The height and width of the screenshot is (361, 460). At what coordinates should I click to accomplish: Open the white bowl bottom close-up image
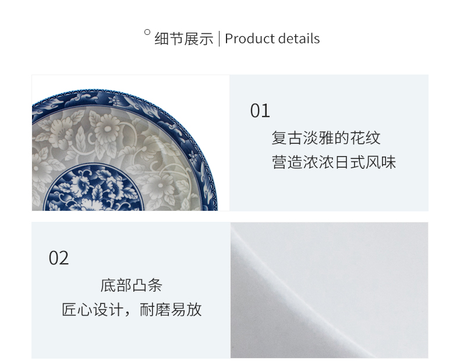[329, 290]
